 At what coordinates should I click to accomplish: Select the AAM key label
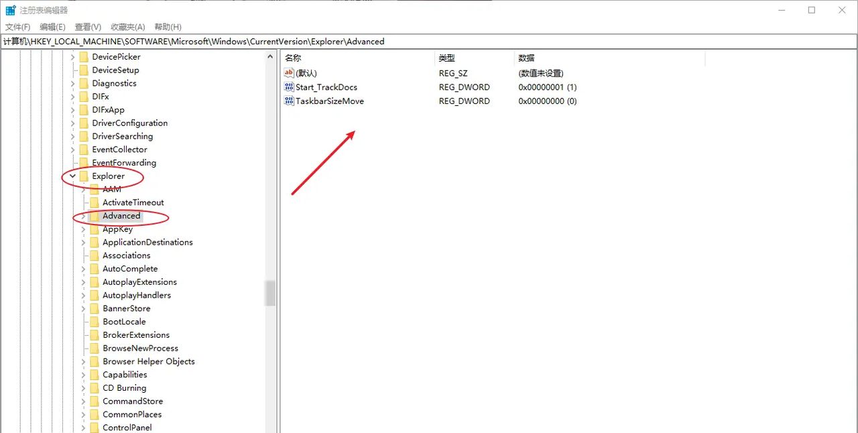(x=112, y=190)
